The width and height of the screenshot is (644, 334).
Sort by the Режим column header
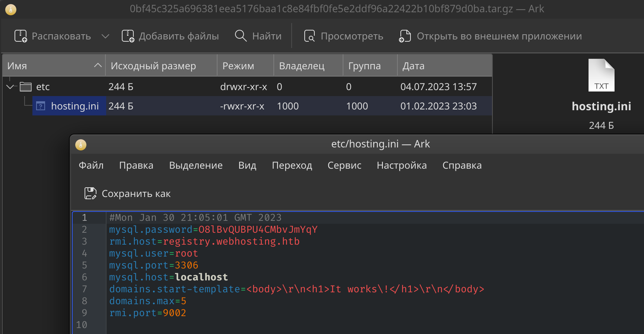click(245, 66)
